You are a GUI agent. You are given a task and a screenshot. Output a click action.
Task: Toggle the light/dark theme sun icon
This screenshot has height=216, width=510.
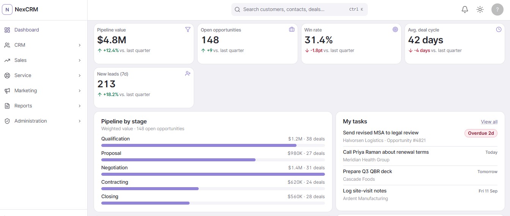click(x=480, y=9)
